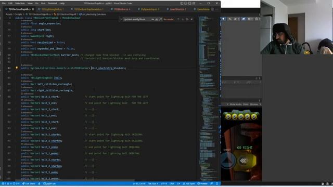Focus the Find input containing UpdateLaserByShoot
This screenshot has height=187, width=333.
coord(137,19)
